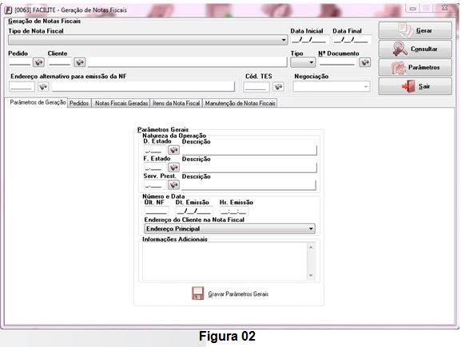Screen dimensions: 461x347
Task: Click the Pedido lookup binoculars icon
Action: pos(38,62)
